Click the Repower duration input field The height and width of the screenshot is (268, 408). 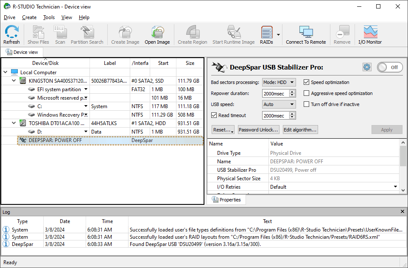coord(276,93)
